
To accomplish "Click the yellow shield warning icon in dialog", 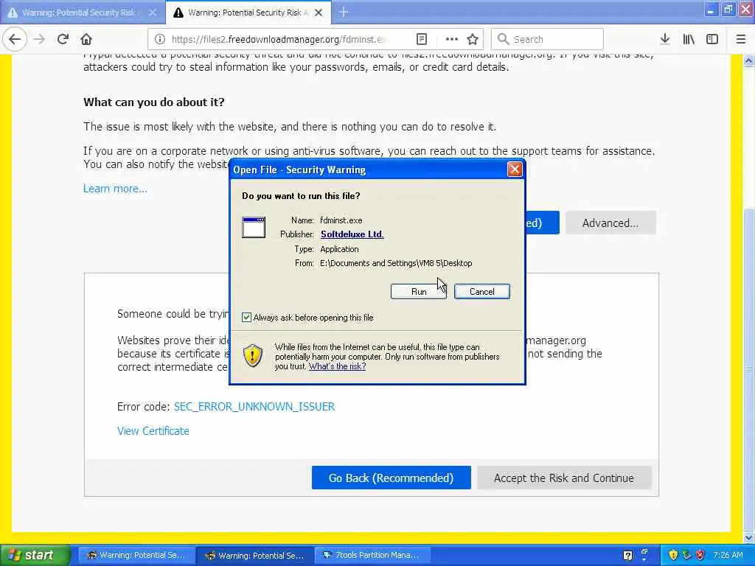I will (x=252, y=355).
